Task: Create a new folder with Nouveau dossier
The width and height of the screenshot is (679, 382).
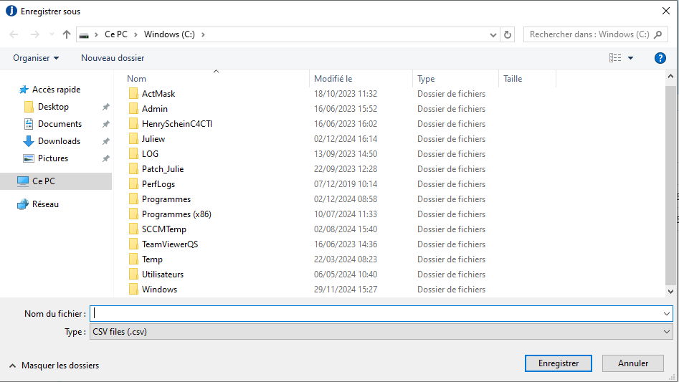Action: (x=113, y=58)
